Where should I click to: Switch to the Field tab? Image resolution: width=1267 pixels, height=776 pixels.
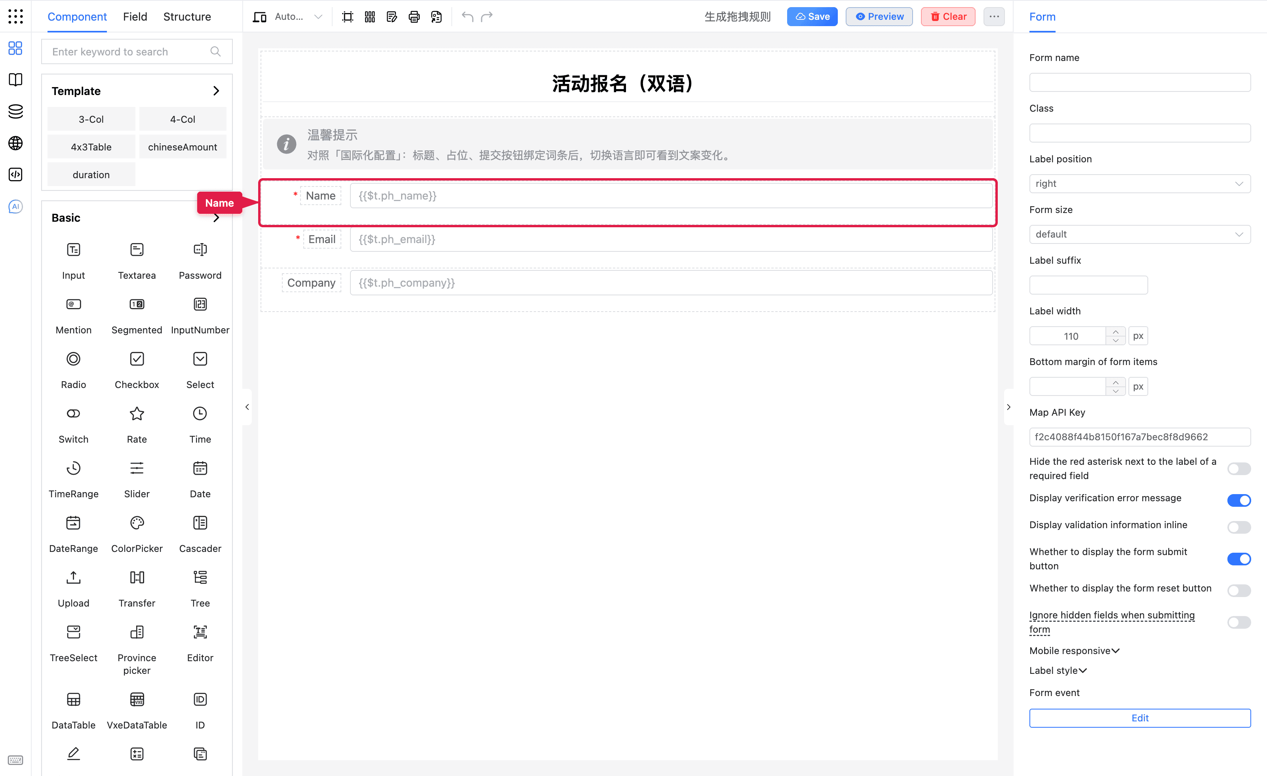[135, 17]
